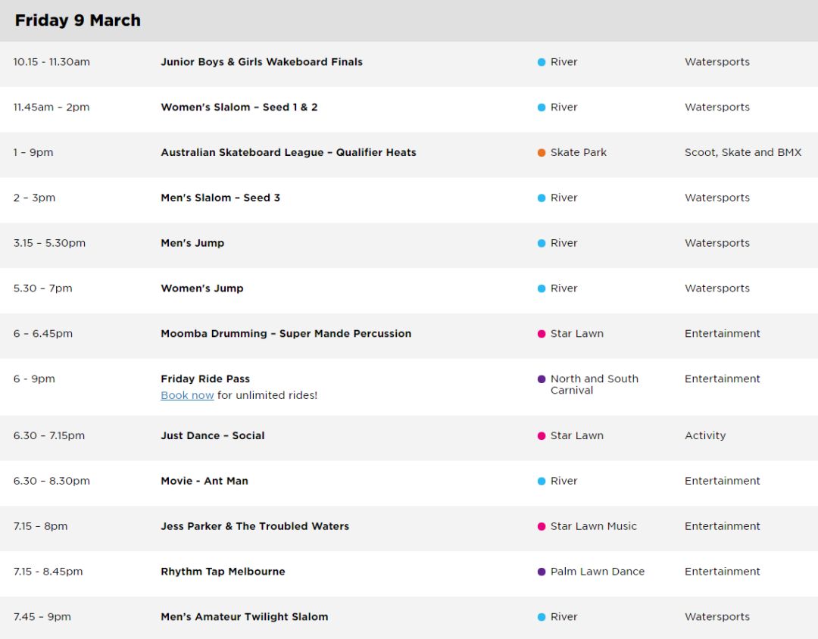Screen dimensions: 818x639
Task: Click the orange Skate Park location dot
Action: tap(542, 153)
